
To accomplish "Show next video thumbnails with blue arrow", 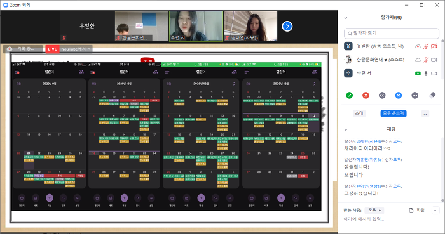I will pos(287,26).
